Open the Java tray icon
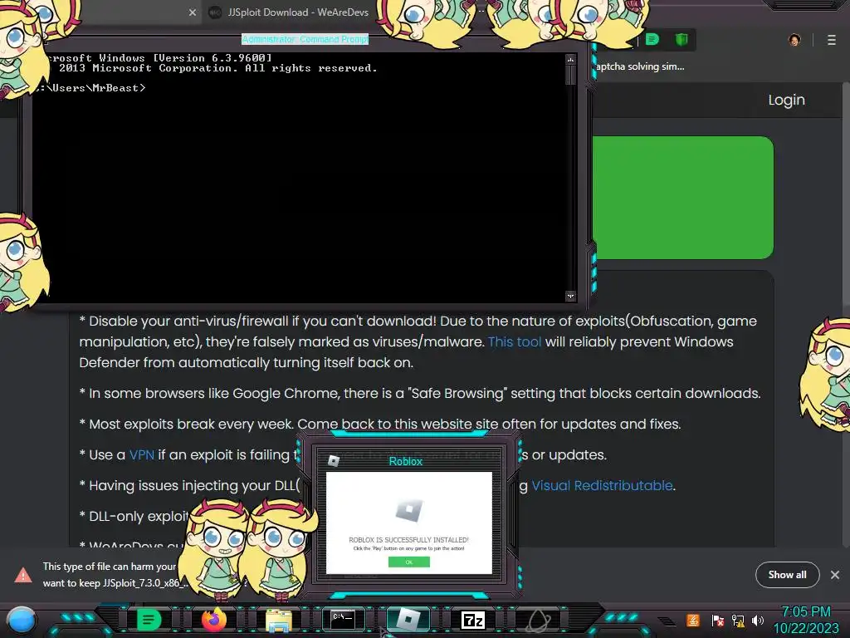Screen dimensions: 850x638 point(693,620)
